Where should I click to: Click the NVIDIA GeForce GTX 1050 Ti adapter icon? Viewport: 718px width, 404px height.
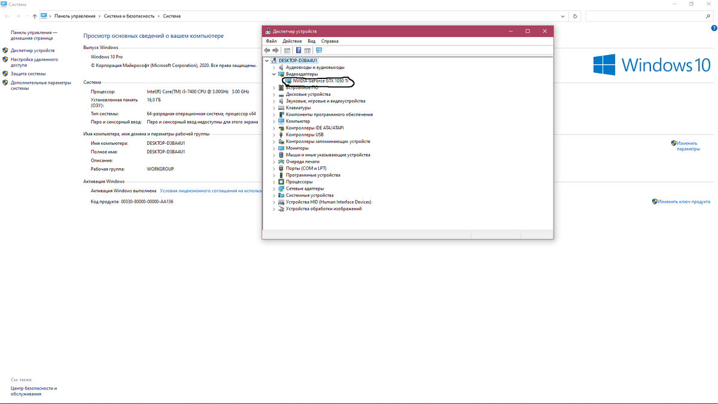(x=288, y=81)
